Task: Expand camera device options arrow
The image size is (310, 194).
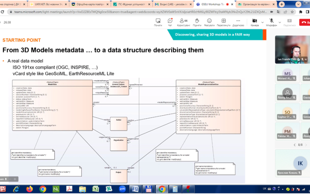Action: coord(263,23)
